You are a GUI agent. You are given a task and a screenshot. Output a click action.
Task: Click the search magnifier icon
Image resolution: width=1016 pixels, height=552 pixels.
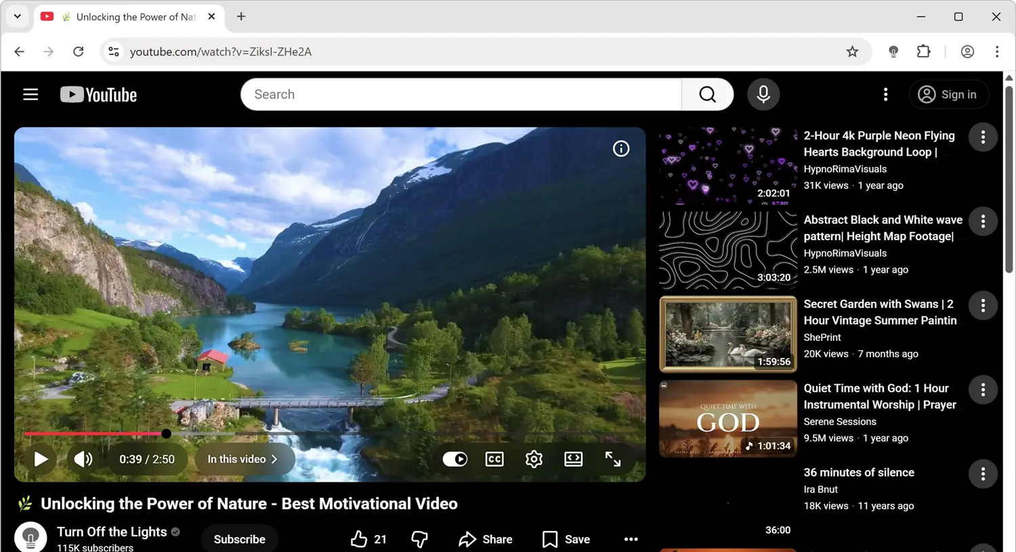(706, 94)
